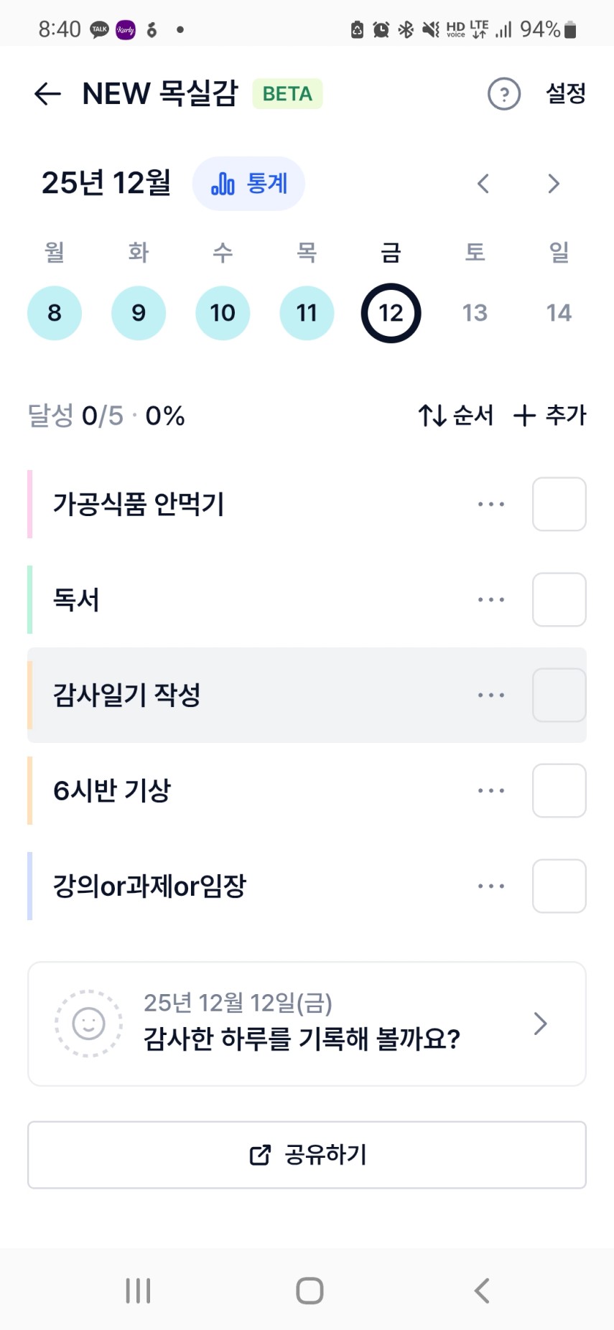Tap the back arrow beside NEW 목실감
Image resolution: width=614 pixels, height=1330 pixels.
click(47, 94)
